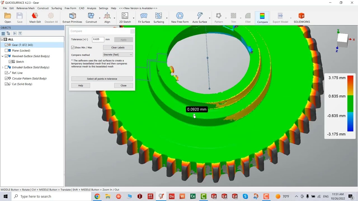Open the Align tool dropdown arrow
The height and width of the screenshot is (201, 358).
[114, 18]
